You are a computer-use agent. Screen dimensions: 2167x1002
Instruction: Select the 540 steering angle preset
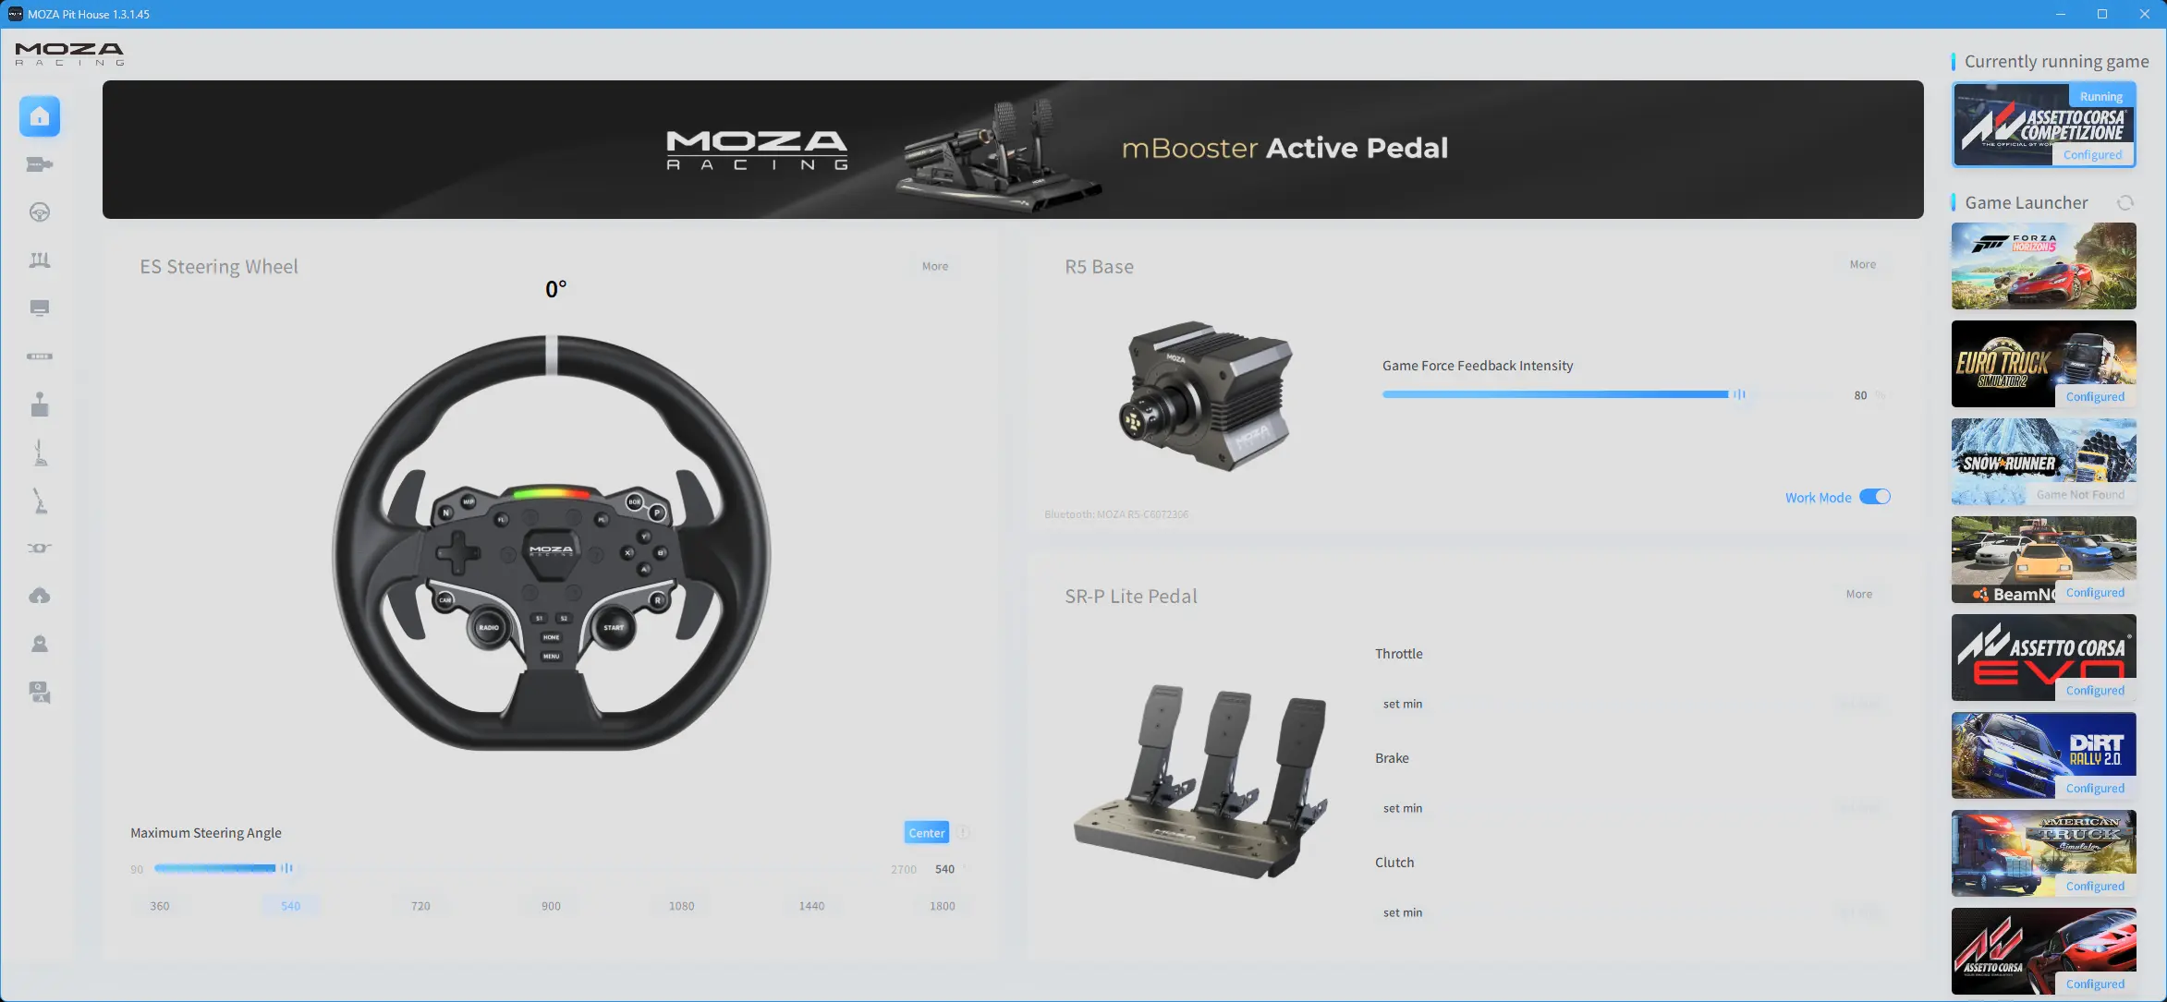(x=291, y=906)
